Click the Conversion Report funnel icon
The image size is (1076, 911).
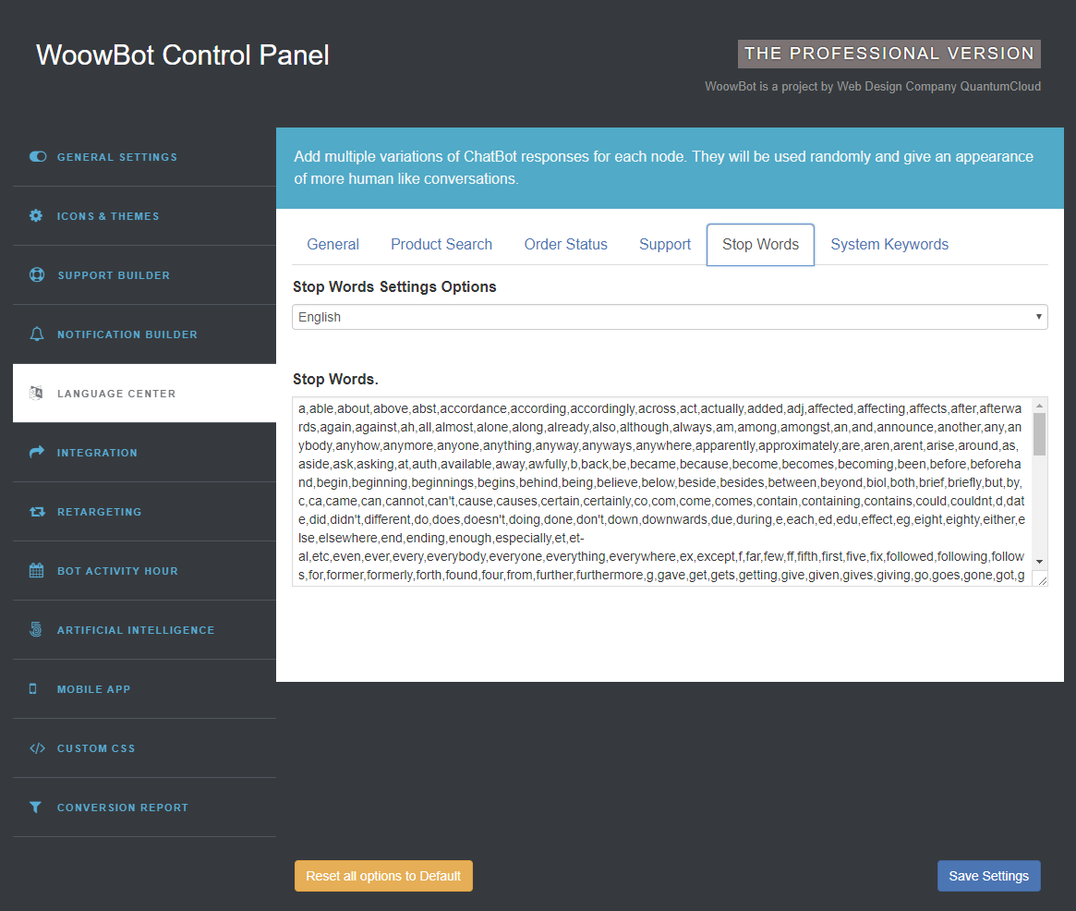tap(35, 807)
